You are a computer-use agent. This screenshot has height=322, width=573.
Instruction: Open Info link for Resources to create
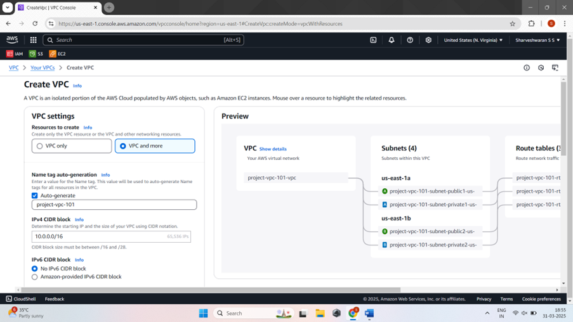(88, 127)
